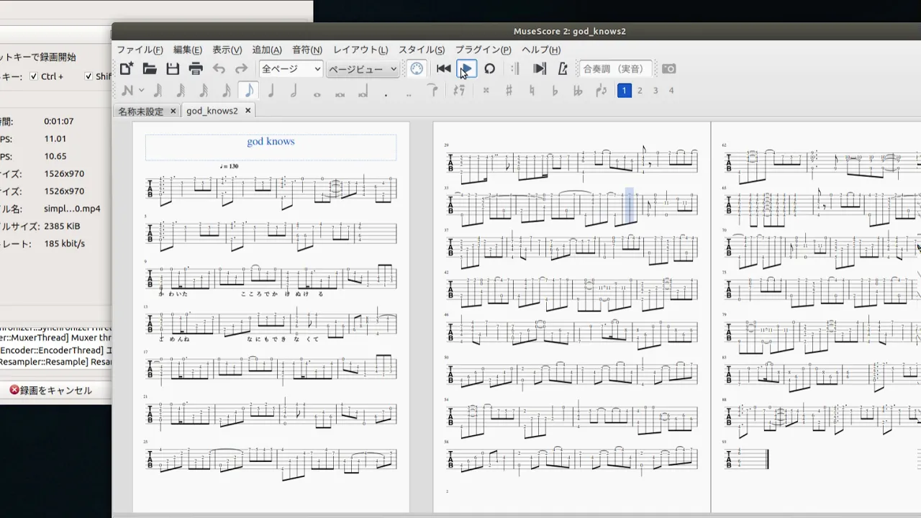Open note input mode dropdown arrow

pos(142,91)
